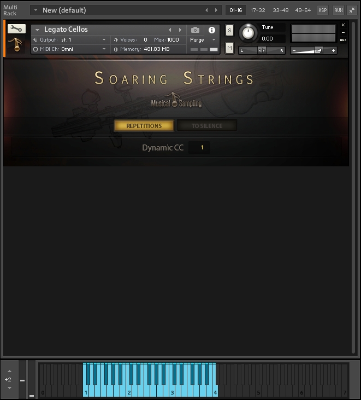The width and height of the screenshot is (361, 400).
Task: Decrease volume with the minus icon
Action: [294, 50]
